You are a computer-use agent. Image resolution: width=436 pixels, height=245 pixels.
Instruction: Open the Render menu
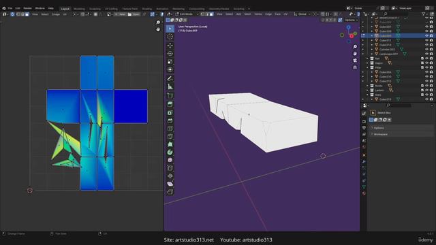pyautogui.click(x=27, y=8)
